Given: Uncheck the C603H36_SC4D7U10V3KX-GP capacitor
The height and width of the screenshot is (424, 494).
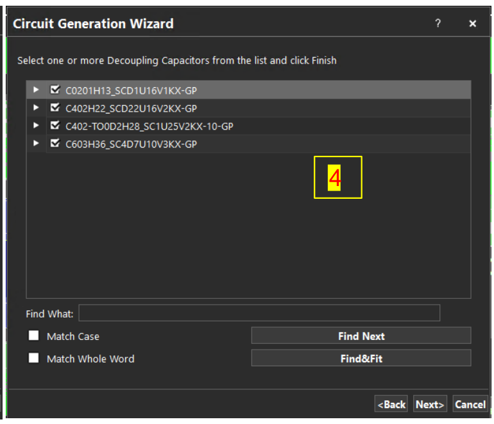Looking at the screenshot, I should 55,143.
